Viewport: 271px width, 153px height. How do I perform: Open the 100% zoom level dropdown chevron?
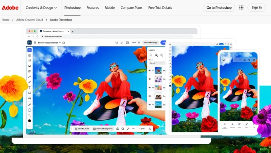click(139, 42)
